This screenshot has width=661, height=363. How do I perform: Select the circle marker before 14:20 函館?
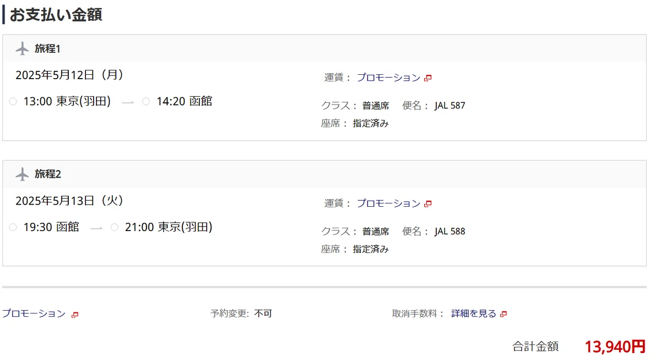click(x=146, y=101)
